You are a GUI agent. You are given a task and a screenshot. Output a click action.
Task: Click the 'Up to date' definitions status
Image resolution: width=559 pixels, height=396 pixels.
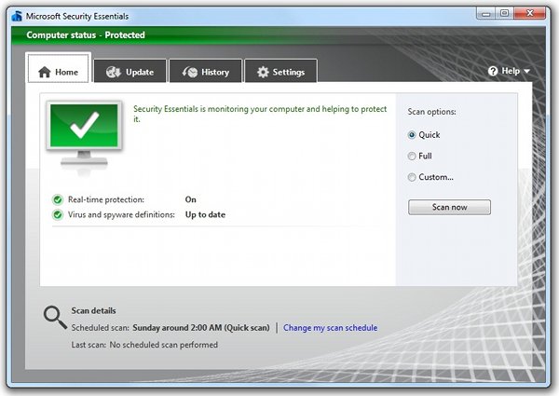(x=205, y=215)
